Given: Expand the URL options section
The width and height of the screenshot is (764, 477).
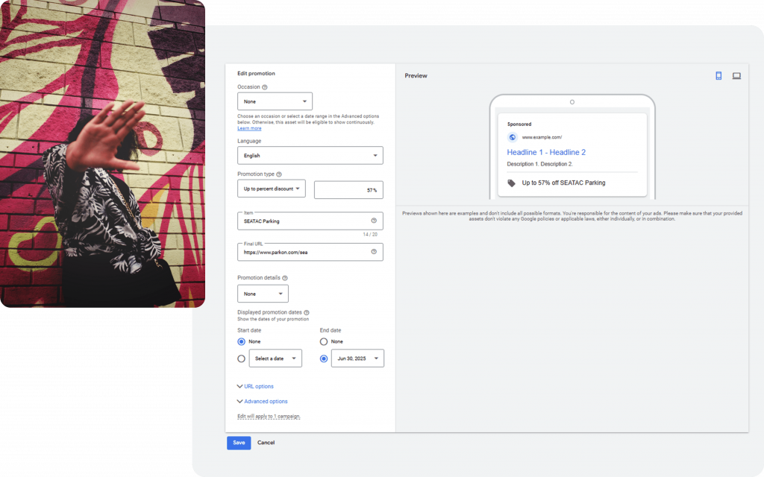Looking at the screenshot, I should tap(255, 386).
